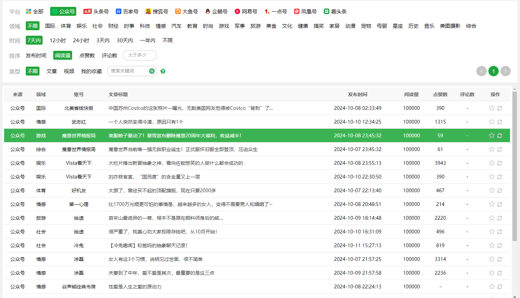The width and height of the screenshot is (520, 298).
Task: Filter domain to 美图摄影
Action: [450, 26]
